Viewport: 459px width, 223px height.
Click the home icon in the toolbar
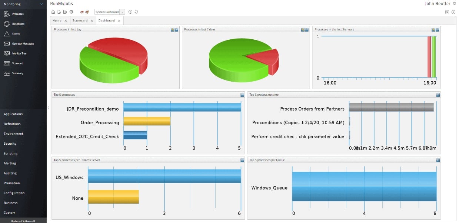tap(53, 12)
